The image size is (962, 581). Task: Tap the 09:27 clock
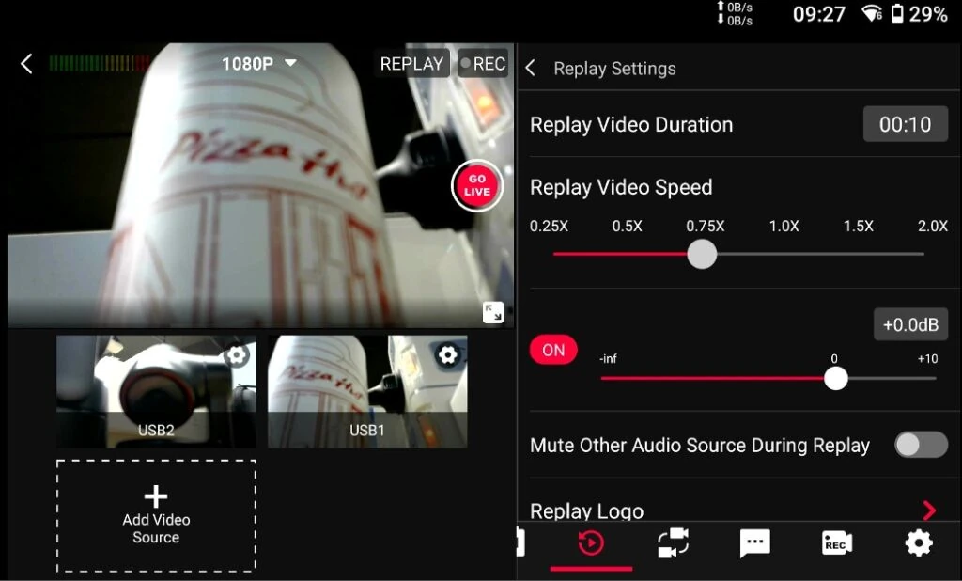[x=819, y=14]
